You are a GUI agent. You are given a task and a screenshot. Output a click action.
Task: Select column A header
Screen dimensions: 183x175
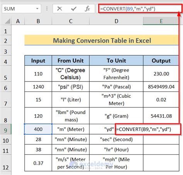pos(18,21)
